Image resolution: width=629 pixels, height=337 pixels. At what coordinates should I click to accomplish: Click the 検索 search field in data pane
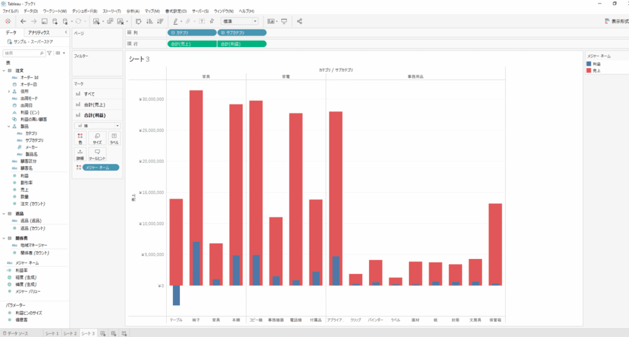[24, 53]
